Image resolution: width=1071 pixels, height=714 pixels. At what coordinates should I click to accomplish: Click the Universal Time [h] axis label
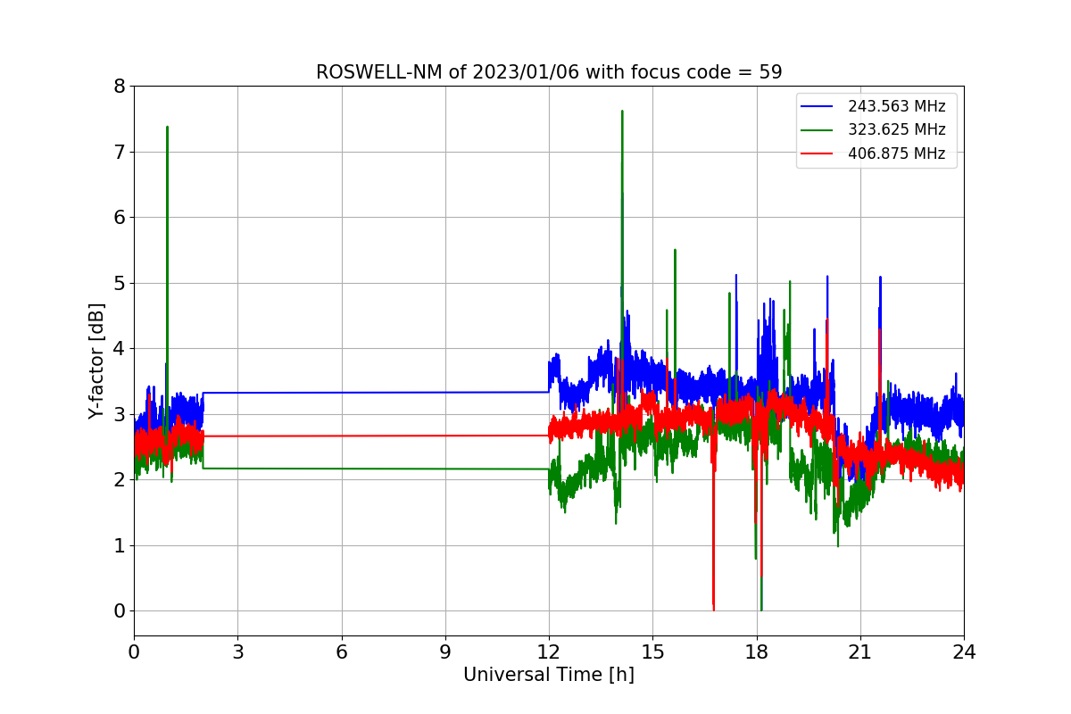[x=549, y=675]
